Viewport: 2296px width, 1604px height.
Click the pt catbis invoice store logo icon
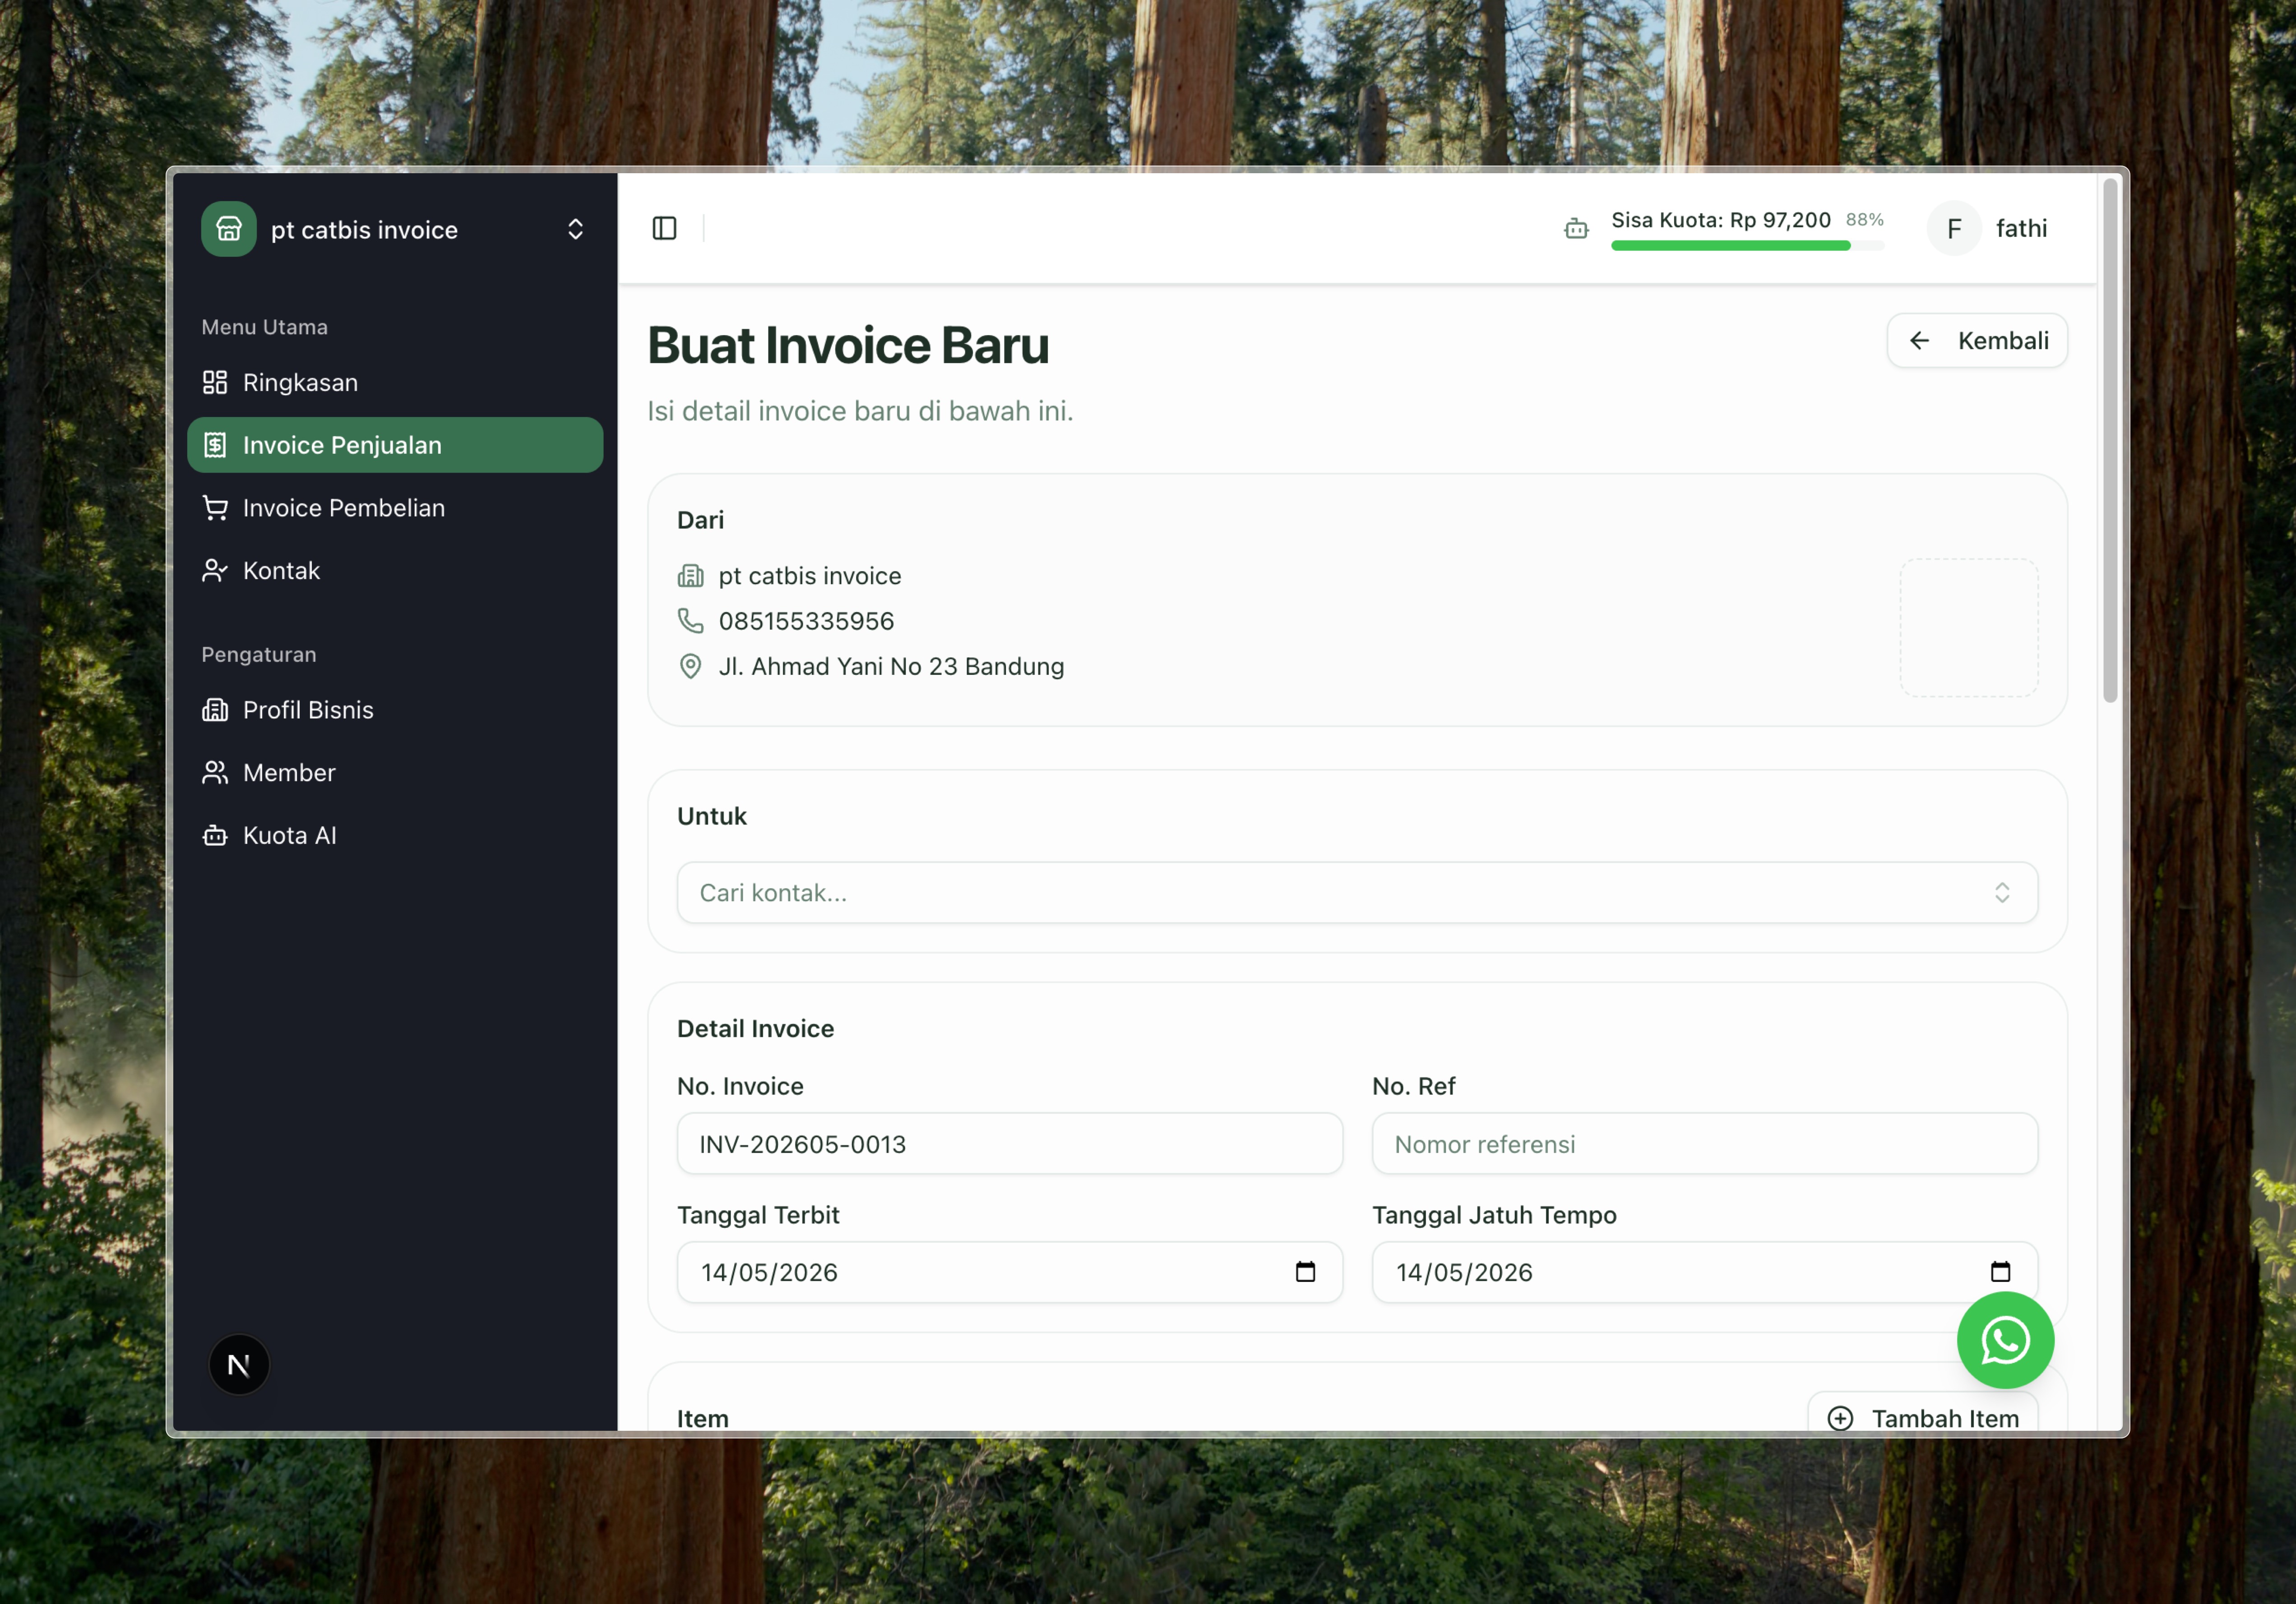[228, 229]
